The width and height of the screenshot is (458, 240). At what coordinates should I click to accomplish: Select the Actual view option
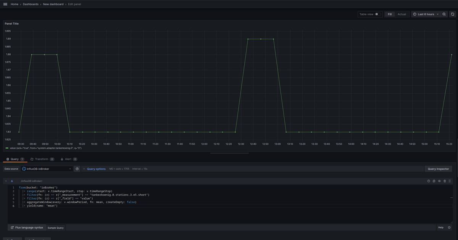tap(402, 14)
